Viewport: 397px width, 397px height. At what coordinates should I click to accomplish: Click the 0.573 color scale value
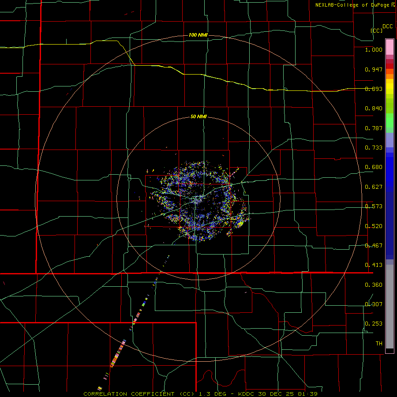pyautogui.click(x=374, y=206)
